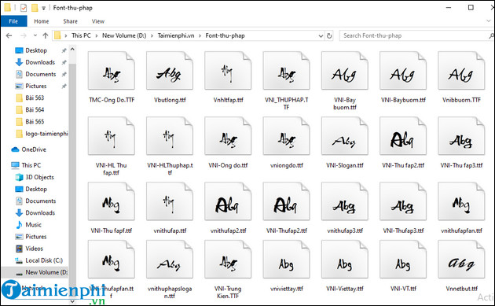Open pinned Desktop in Quick access
This screenshot has height=306, width=495.
(x=36, y=50)
